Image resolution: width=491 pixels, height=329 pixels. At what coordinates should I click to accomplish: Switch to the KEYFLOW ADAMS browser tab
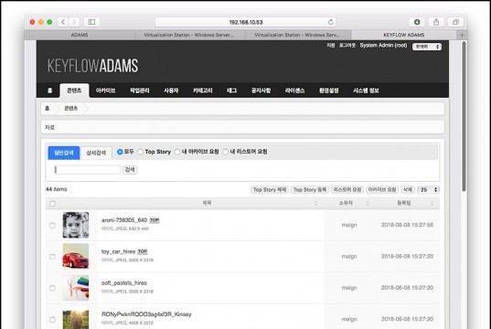404,35
